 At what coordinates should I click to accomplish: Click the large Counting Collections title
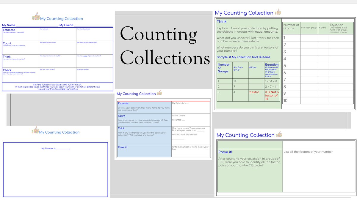pyautogui.click(x=165, y=46)
